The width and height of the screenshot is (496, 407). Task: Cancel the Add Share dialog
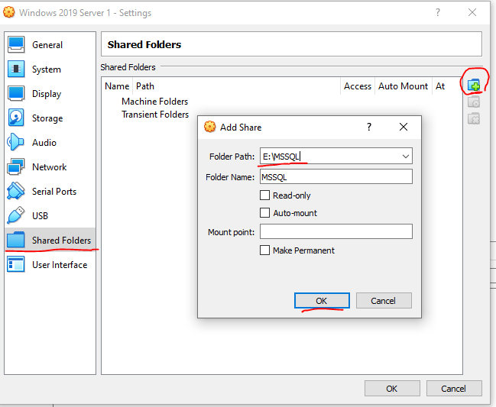384,301
